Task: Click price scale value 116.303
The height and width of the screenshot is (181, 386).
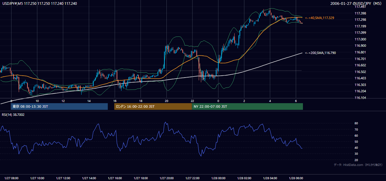Action: pos(360,85)
